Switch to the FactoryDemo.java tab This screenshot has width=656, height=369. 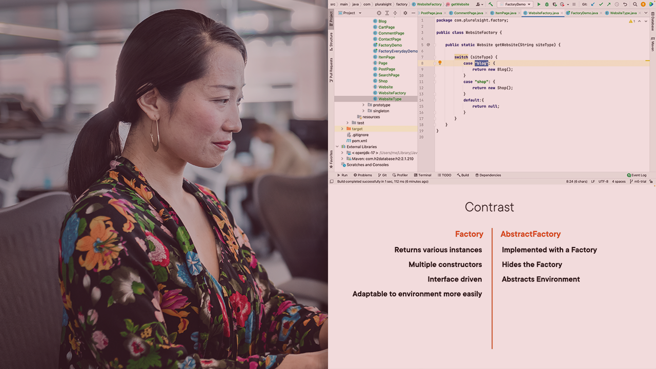pyautogui.click(x=584, y=13)
